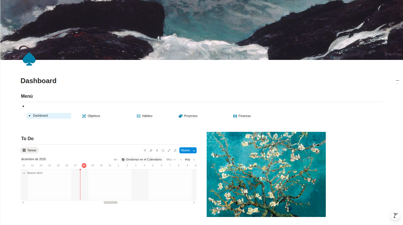Click the To Do heading
The width and height of the screenshot is (403, 225).
coord(27,139)
